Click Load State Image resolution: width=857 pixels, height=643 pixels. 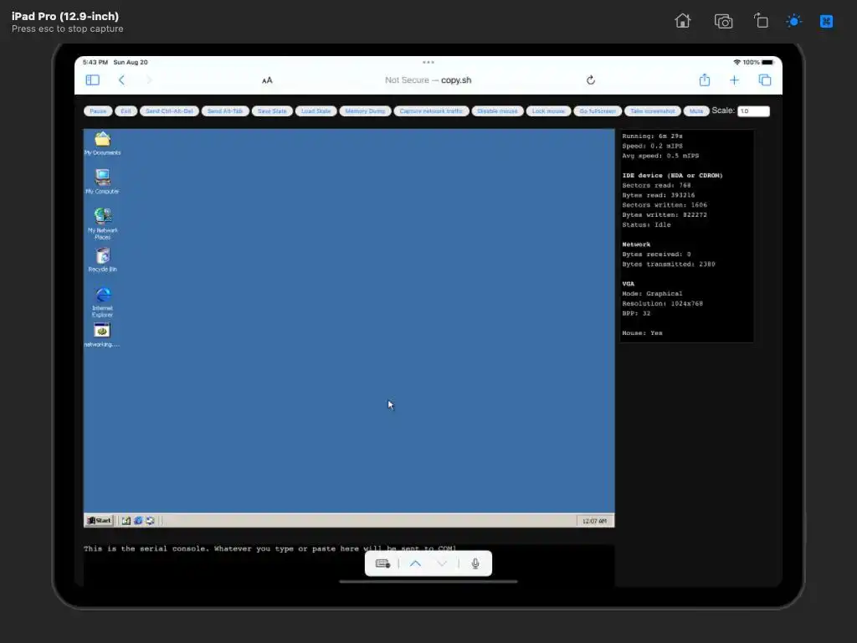point(316,111)
